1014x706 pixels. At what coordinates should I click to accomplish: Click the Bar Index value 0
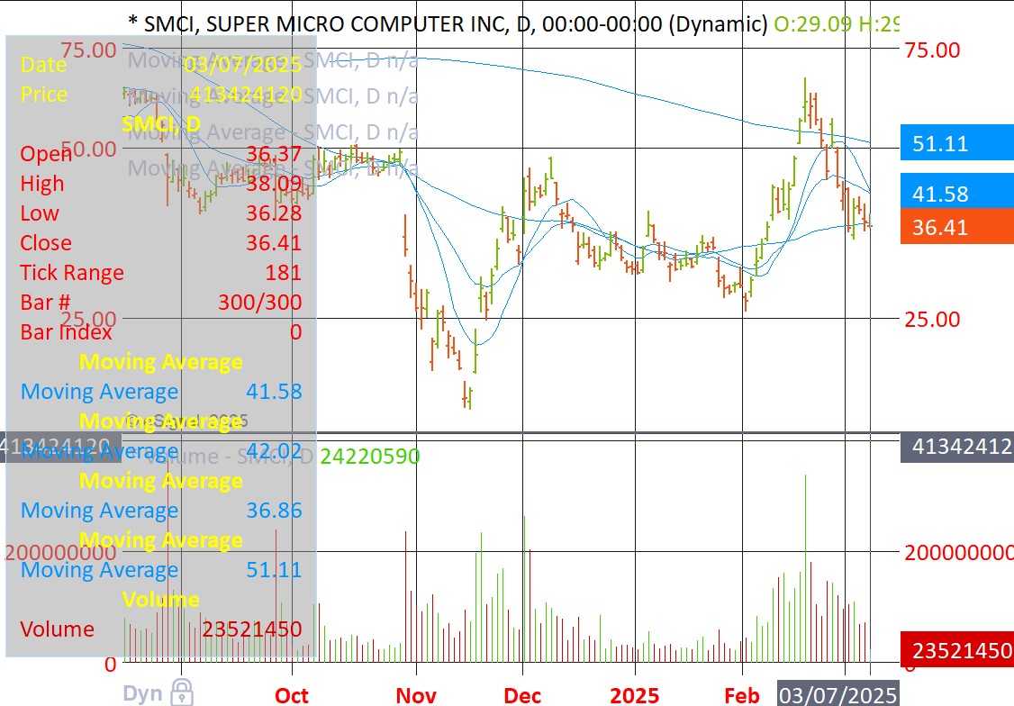coord(295,332)
